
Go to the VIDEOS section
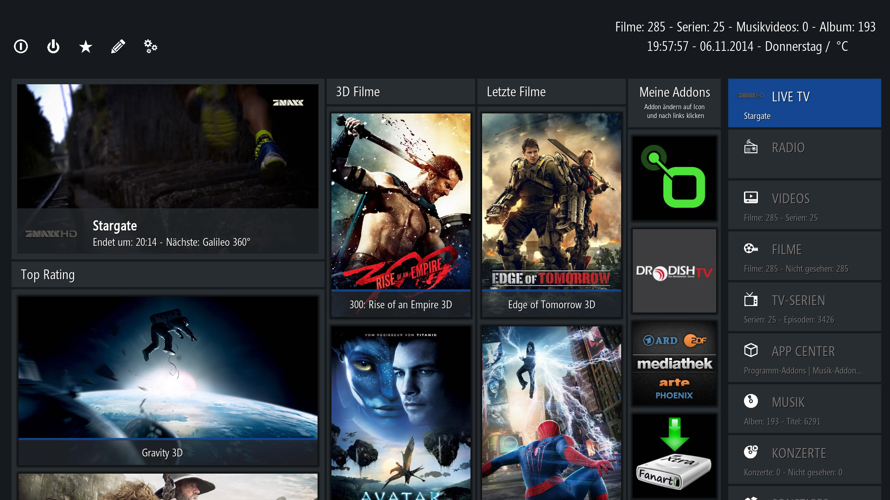[x=805, y=205]
